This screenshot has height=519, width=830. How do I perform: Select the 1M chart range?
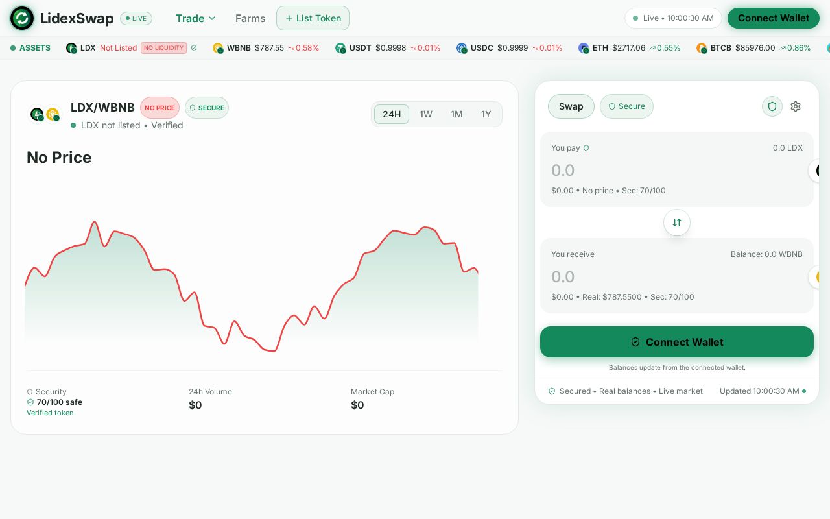click(456, 114)
